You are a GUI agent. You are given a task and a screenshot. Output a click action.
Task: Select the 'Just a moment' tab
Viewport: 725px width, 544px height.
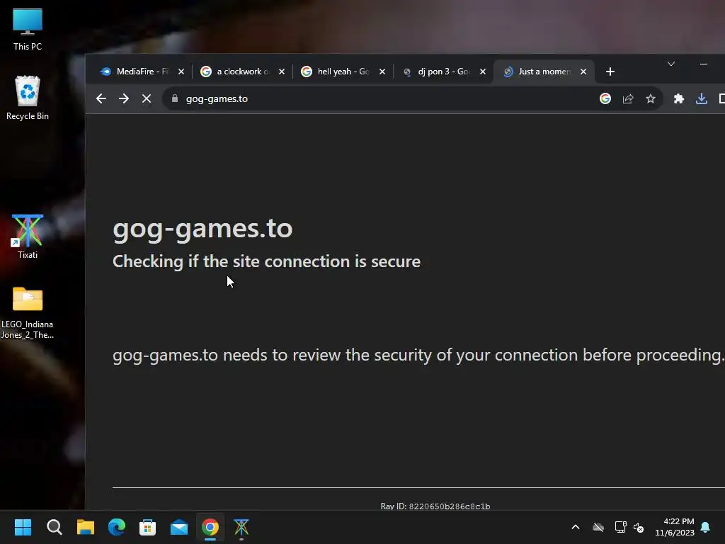tap(544, 72)
